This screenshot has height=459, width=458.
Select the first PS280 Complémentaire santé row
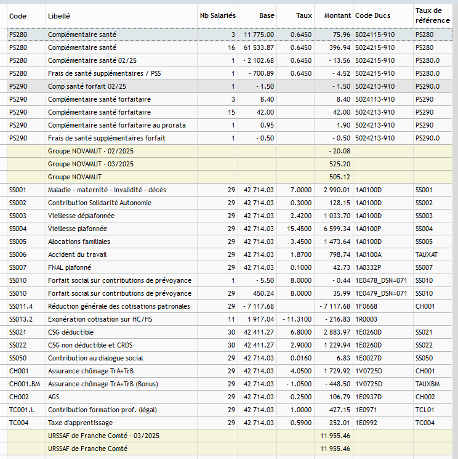point(230,35)
